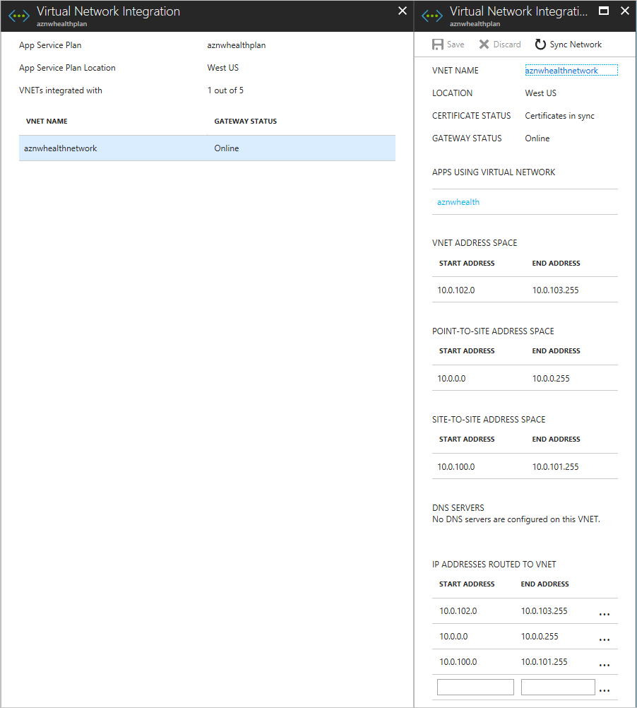
Task: Click the new route end address field
Action: tap(558, 688)
